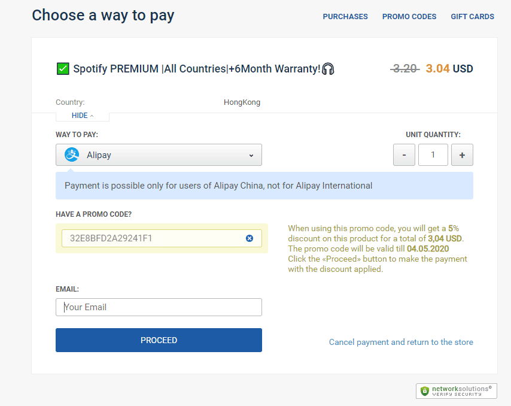Viewport: 511px width, 406px height.
Task: Decrease unit quantity with minus button
Action: (404, 155)
